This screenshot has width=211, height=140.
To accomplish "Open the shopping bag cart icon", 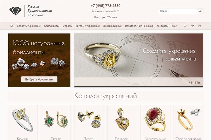I will [x=200, y=26].
